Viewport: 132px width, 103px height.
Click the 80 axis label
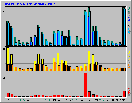tap(4, 48)
